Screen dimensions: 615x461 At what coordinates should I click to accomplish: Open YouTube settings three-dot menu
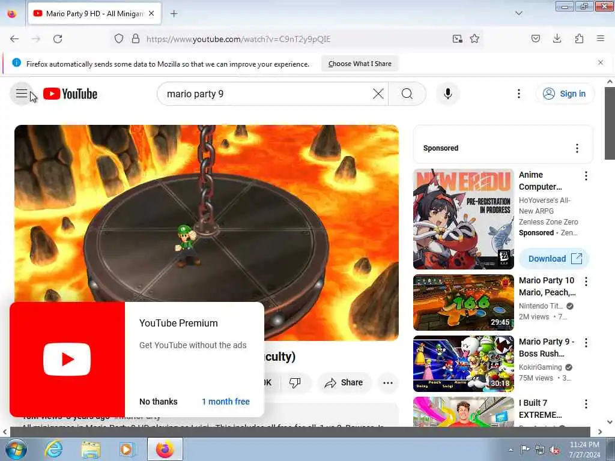click(519, 94)
